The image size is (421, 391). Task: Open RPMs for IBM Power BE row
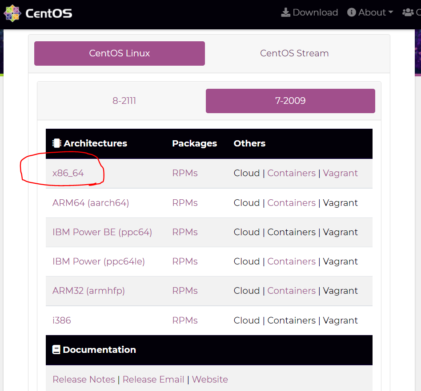click(185, 232)
